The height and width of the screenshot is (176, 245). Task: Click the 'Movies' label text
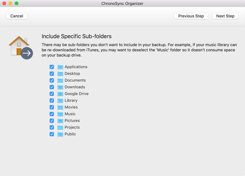(71, 107)
